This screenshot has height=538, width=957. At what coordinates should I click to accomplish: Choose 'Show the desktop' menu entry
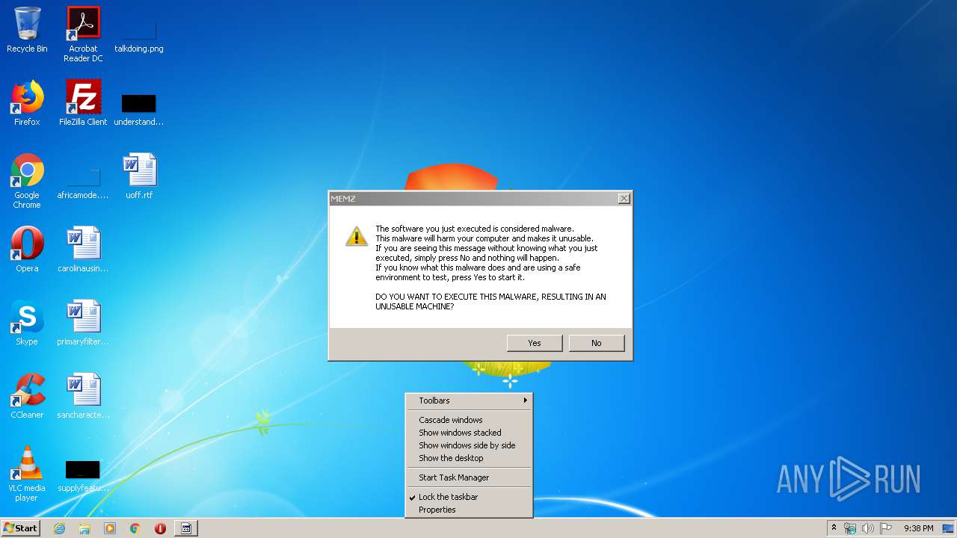469,458
